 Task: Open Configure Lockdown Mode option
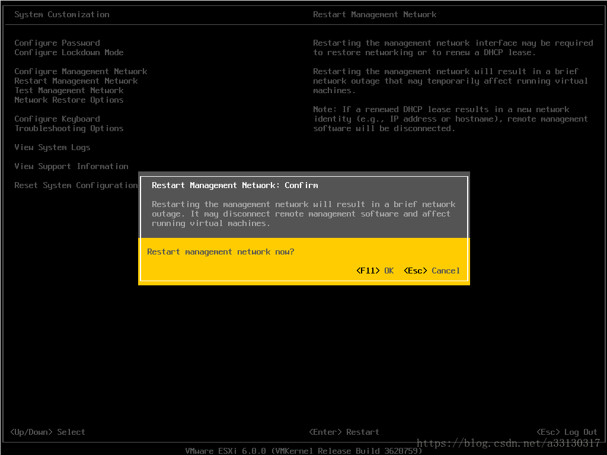pos(69,52)
